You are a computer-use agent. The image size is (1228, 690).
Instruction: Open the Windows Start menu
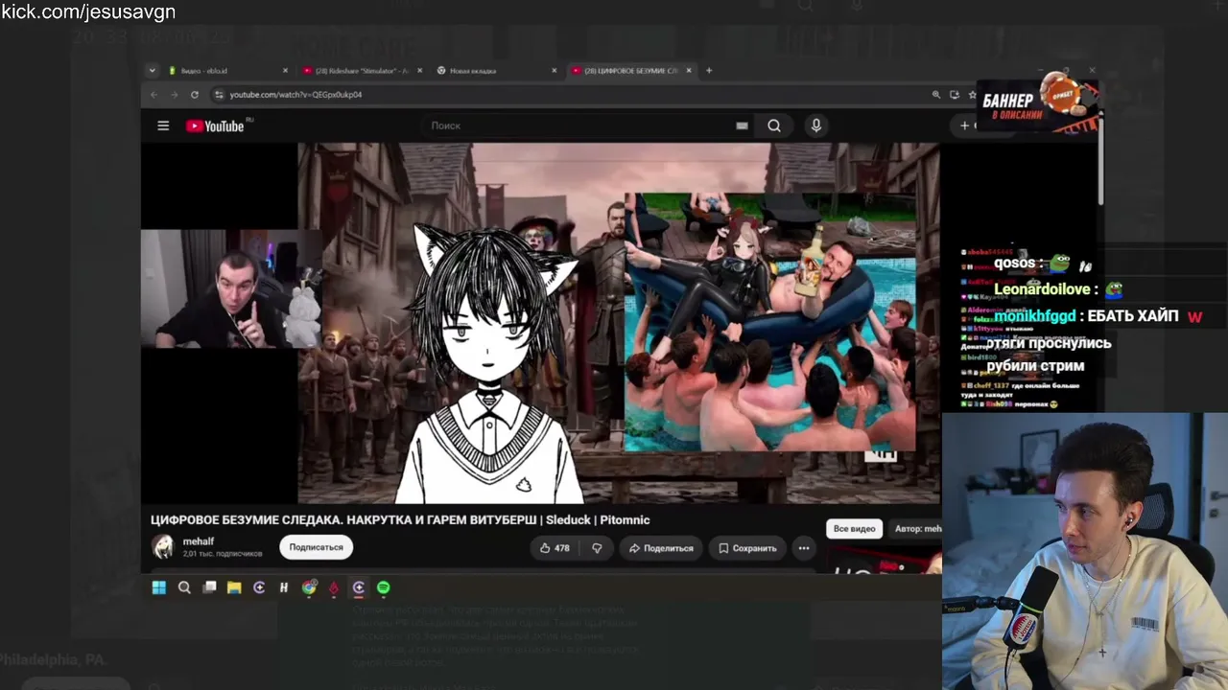(159, 587)
